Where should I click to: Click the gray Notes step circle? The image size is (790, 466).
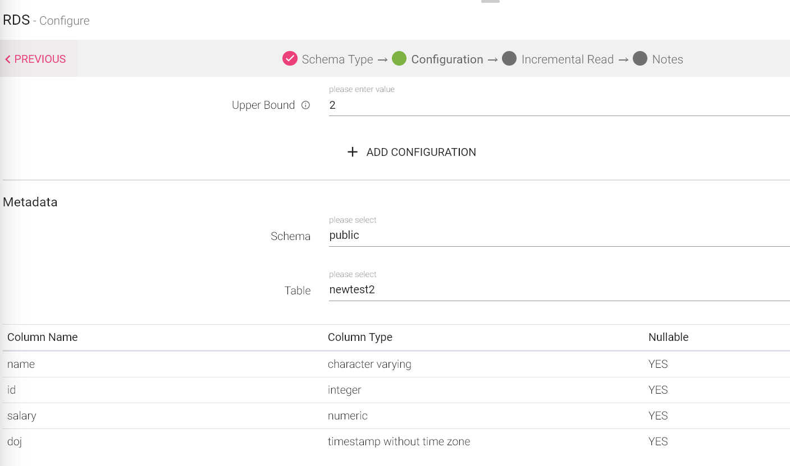click(640, 59)
